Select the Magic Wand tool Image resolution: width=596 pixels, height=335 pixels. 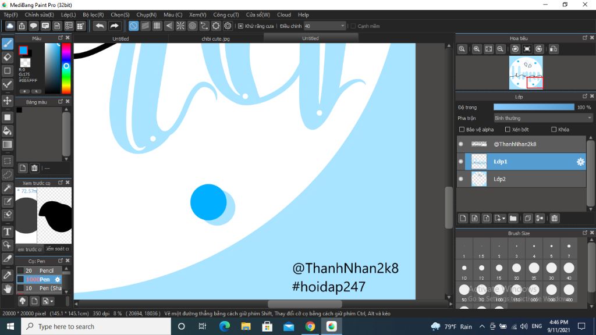coord(7,188)
